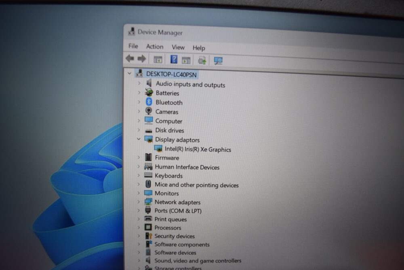Select the Ports (COM & LPT) label
404x270 pixels.
click(178, 210)
